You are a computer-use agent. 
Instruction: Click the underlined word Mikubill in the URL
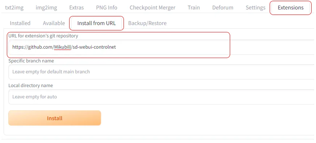click(x=62, y=47)
